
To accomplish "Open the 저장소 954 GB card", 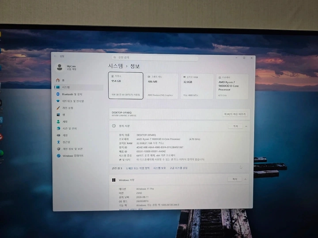I will tap(126, 86).
